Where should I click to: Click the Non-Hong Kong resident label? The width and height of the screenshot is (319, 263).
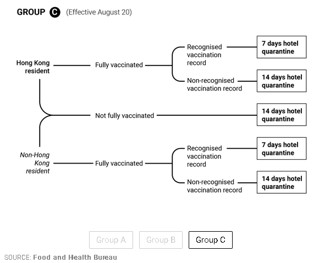35,163
